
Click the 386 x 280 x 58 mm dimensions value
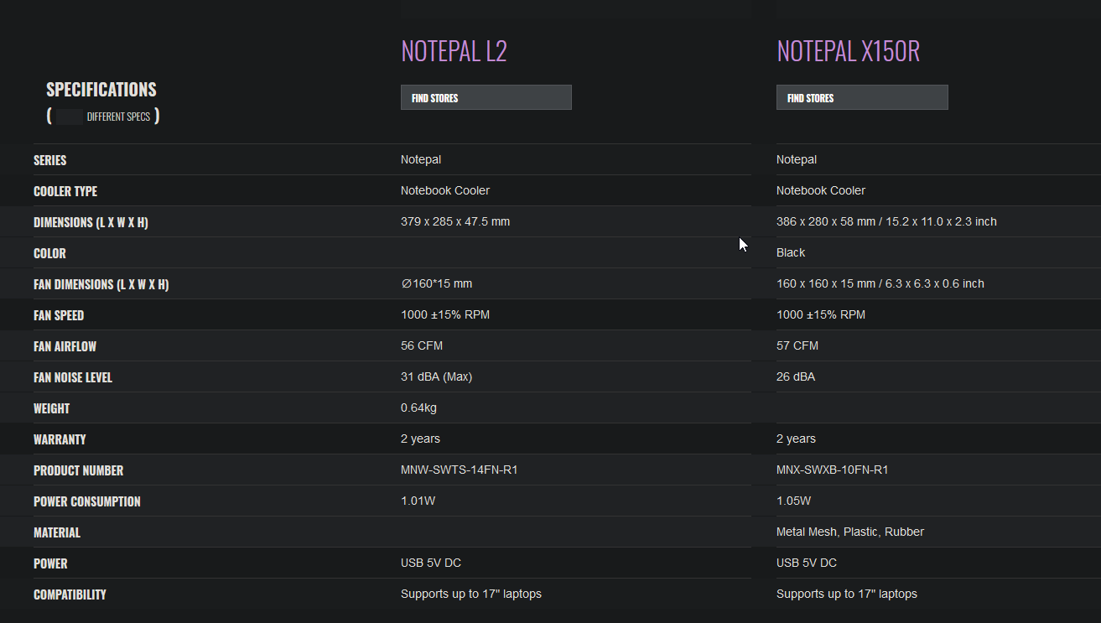click(x=886, y=221)
